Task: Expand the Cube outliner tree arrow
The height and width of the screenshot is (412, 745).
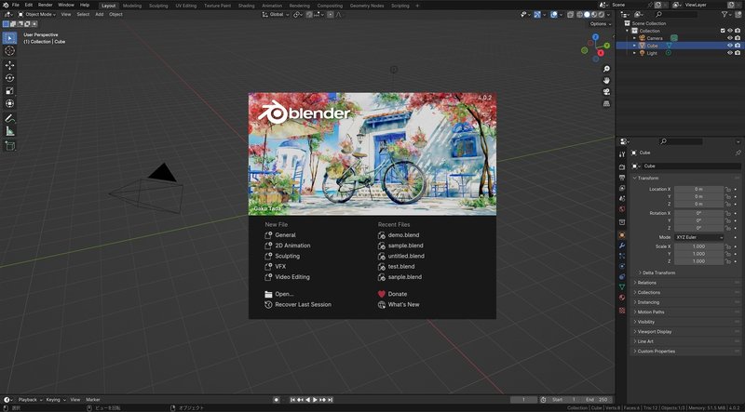Action: [x=634, y=46]
